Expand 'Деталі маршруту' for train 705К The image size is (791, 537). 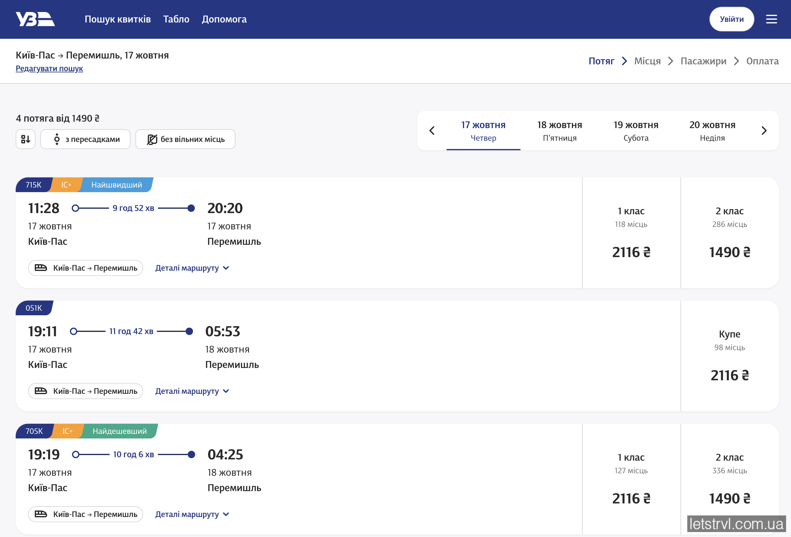point(192,515)
